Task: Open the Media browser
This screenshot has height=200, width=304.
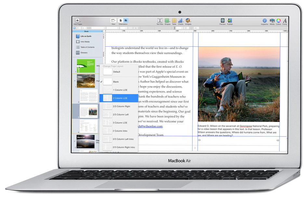Action: coord(272,20)
